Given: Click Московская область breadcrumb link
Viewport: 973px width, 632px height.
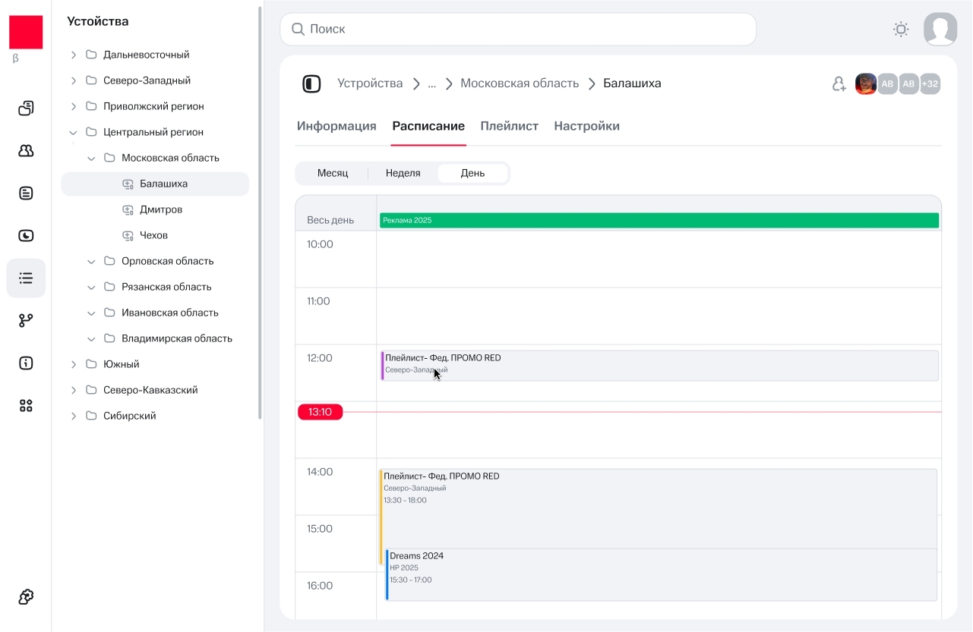Looking at the screenshot, I should [x=520, y=83].
